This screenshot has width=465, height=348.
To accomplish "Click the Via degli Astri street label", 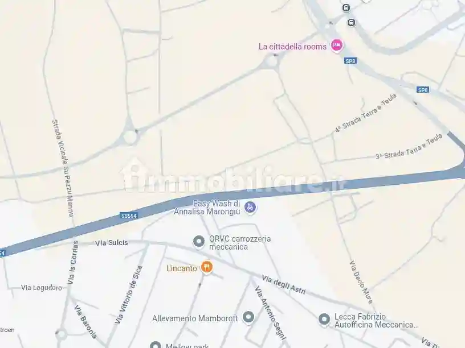I will 284,285.
